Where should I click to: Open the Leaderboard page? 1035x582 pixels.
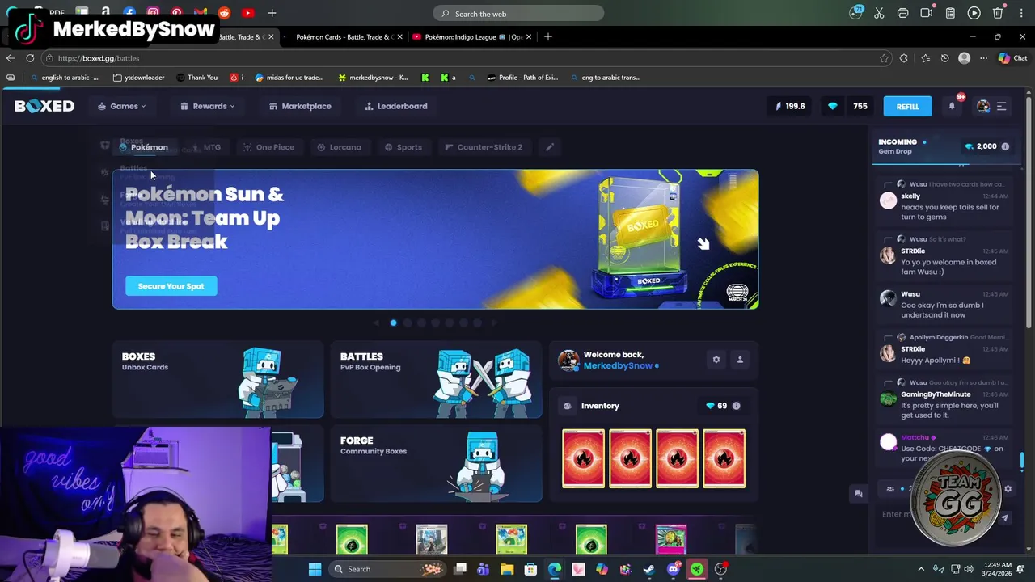pos(396,106)
